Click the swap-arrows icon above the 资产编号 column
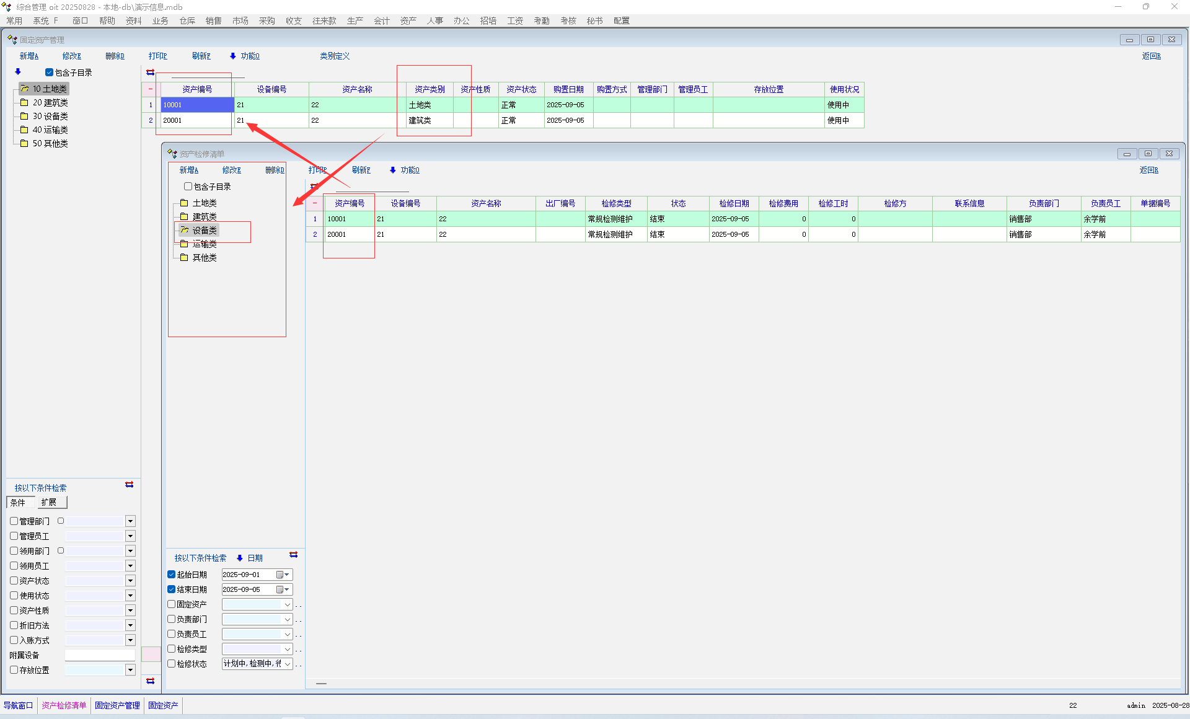1190x719 pixels. [150, 73]
